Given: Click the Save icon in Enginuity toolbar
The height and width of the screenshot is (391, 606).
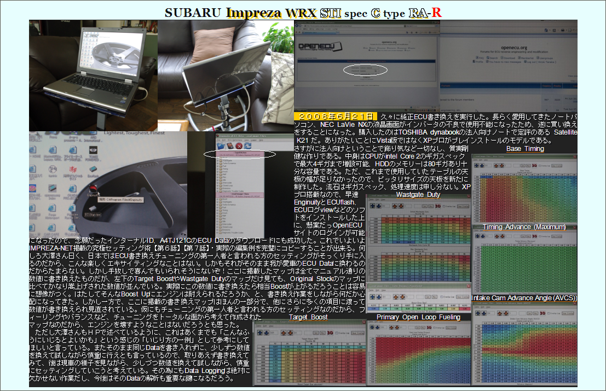Looking at the screenshot, I should [230, 146].
